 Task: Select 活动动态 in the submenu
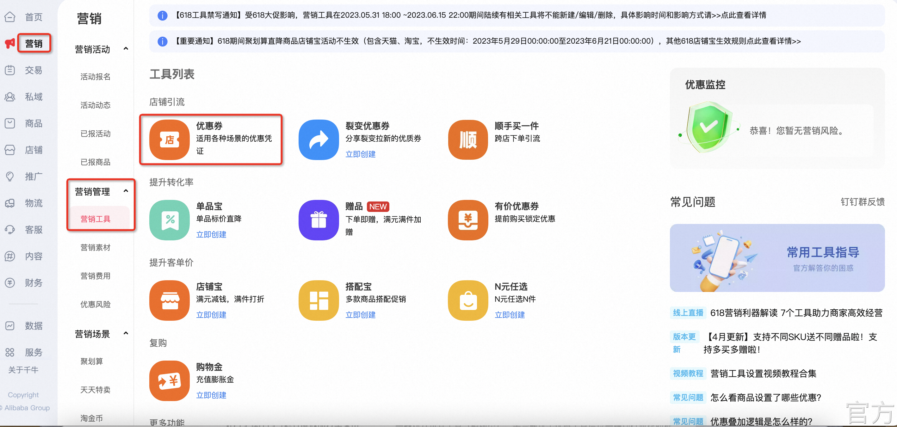96,105
